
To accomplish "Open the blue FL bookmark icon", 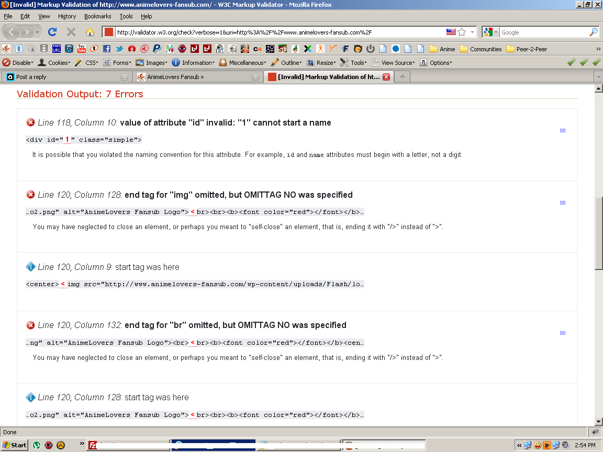I will click(x=69, y=49).
